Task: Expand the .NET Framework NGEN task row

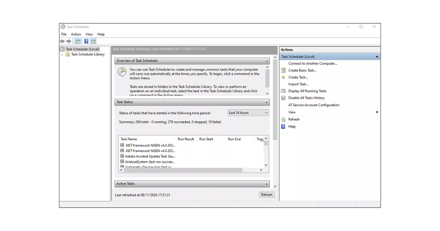Action: click(x=122, y=145)
